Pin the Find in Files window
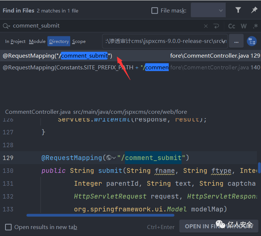 coord(254,10)
